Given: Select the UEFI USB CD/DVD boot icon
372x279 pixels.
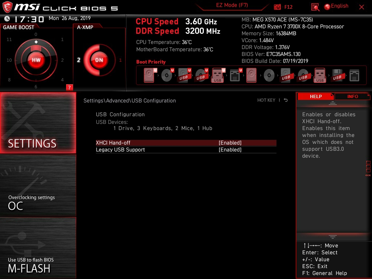Looking at the screenshot, I should [x=201, y=75].
